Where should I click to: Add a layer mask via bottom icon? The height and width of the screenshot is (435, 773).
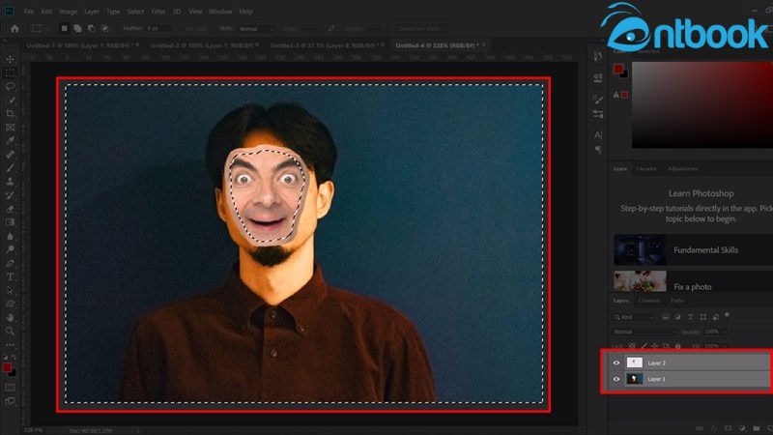[728, 428]
